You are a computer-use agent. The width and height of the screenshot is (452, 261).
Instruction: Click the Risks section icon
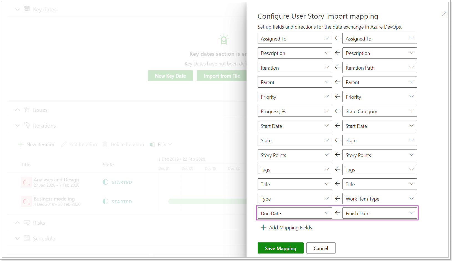[27, 222]
